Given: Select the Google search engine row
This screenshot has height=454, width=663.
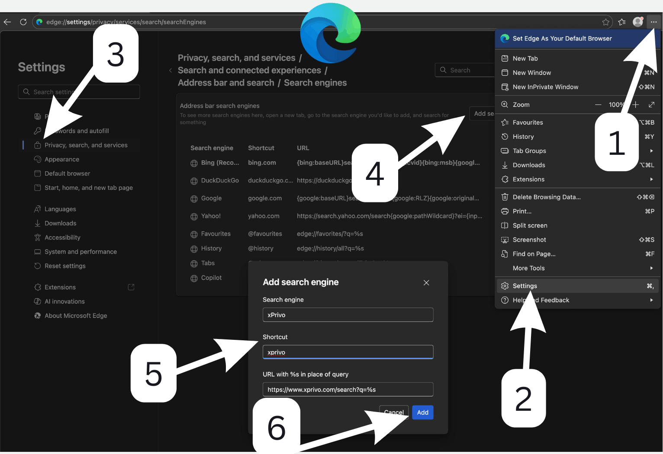Looking at the screenshot, I should (335, 198).
